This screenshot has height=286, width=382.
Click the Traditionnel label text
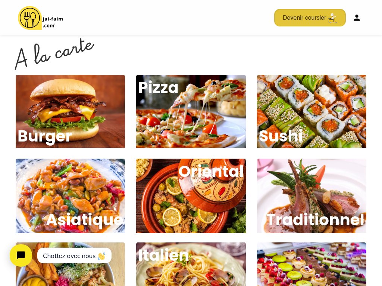click(x=316, y=220)
